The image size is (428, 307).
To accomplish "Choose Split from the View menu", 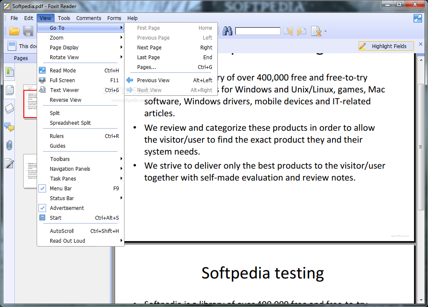I will pyautogui.click(x=81, y=113).
